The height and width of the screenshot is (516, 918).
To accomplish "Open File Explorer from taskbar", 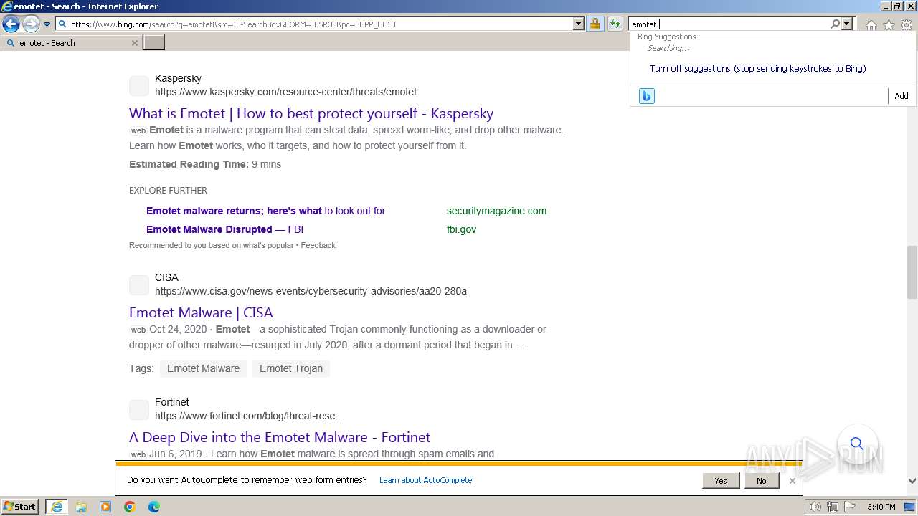I will point(81,507).
